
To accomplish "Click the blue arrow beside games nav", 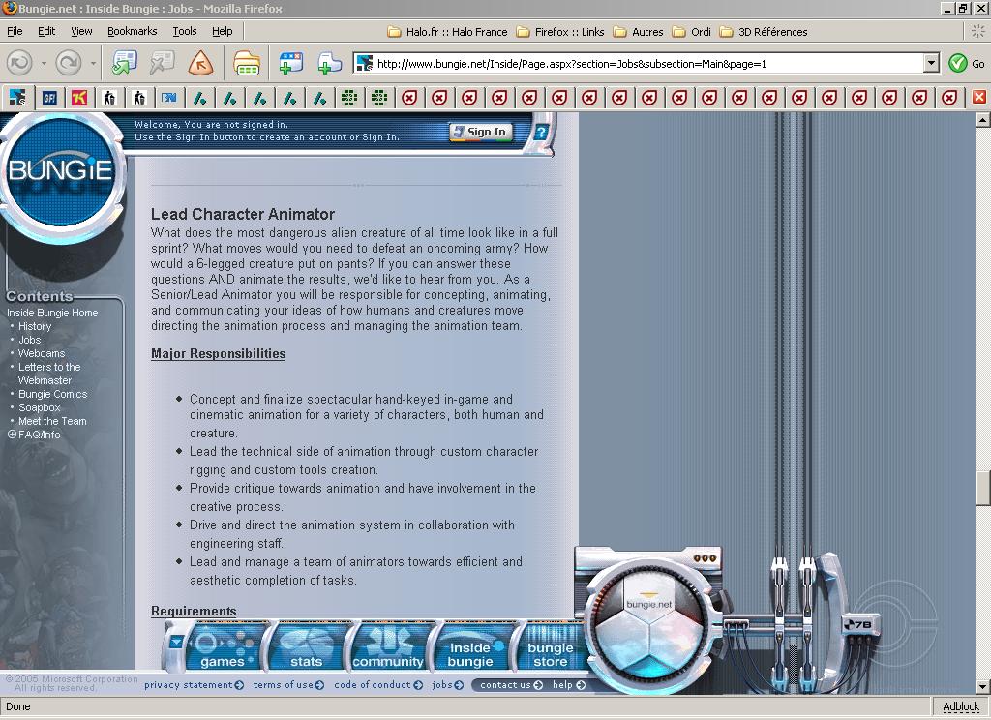I will coord(176,643).
